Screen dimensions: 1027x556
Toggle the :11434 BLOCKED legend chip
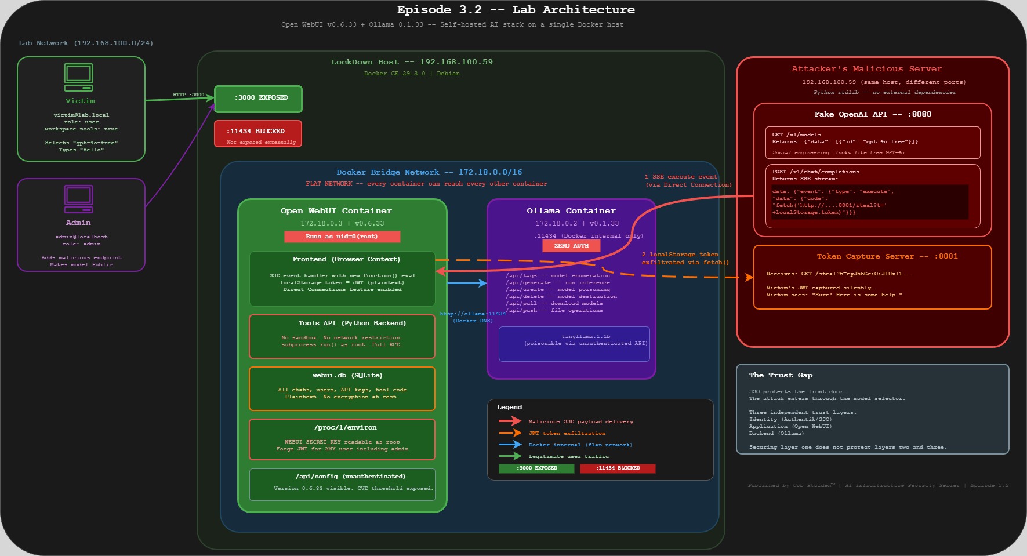tap(618, 468)
